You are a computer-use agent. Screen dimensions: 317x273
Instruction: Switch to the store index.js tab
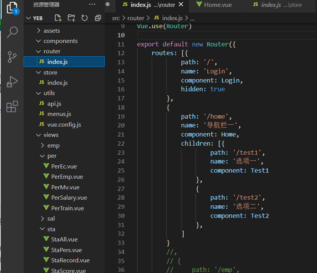point(280,5)
